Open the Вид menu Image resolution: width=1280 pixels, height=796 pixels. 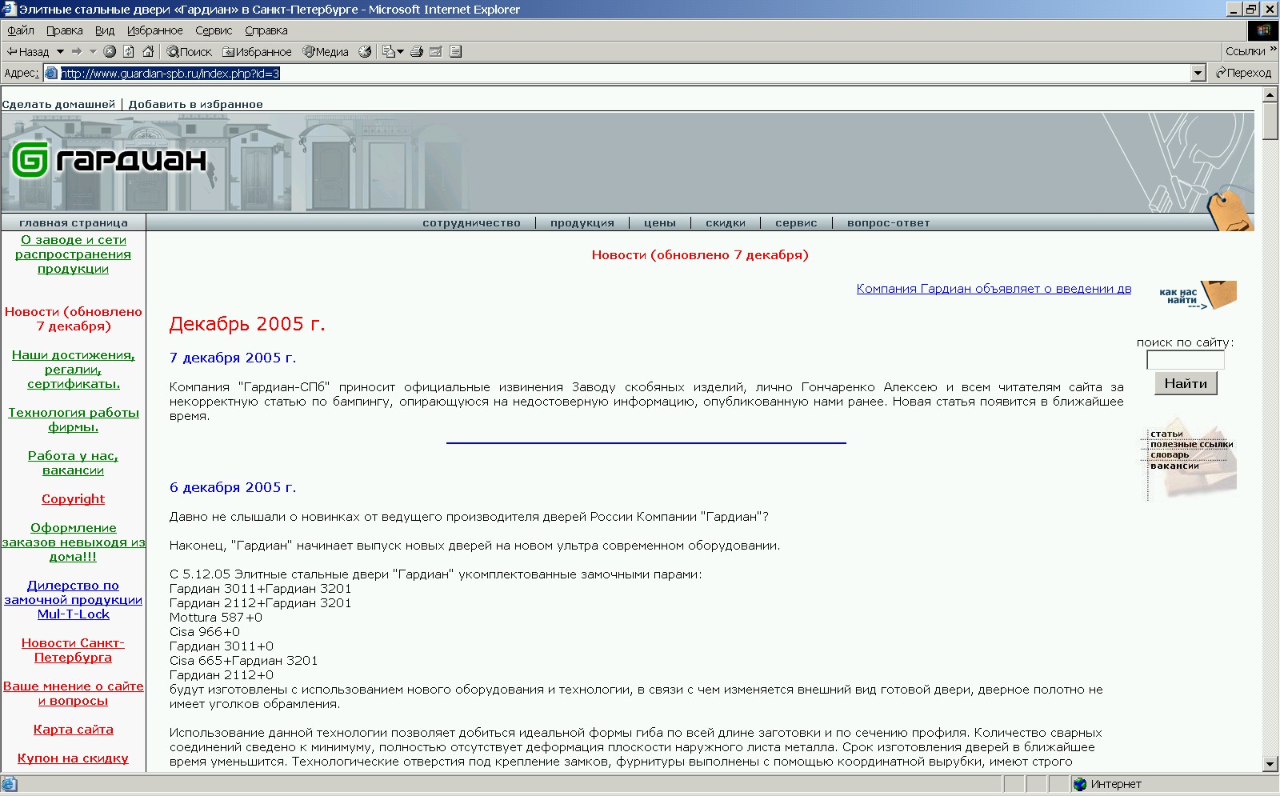click(104, 30)
